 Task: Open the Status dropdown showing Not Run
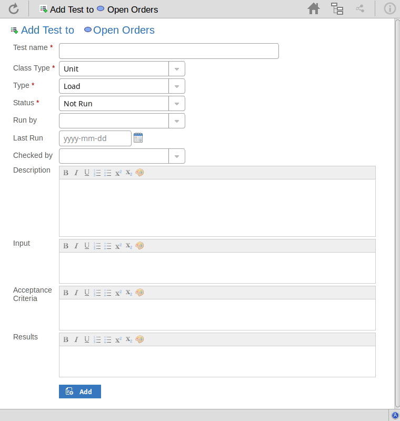coord(177,104)
